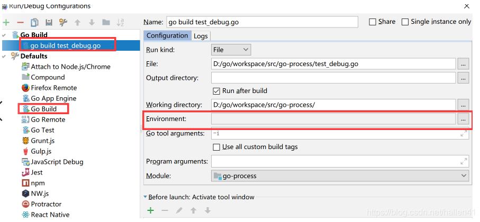Enable Use all custom build tags
Image resolution: width=480 pixels, height=222 pixels.
pos(216,147)
